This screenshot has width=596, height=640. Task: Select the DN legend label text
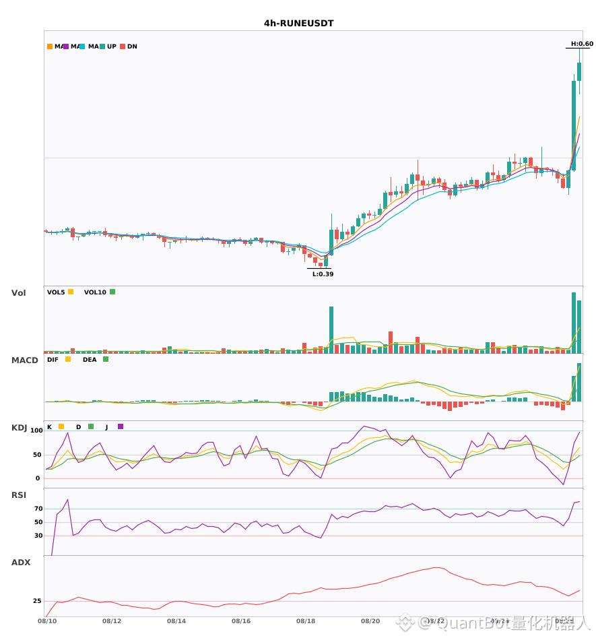click(132, 46)
